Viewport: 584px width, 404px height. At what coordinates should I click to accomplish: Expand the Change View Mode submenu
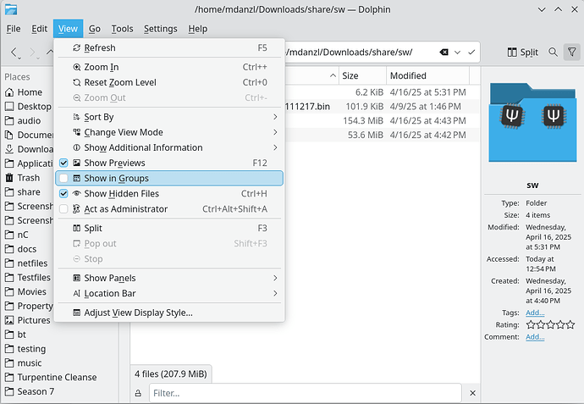click(x=169, y=132)
